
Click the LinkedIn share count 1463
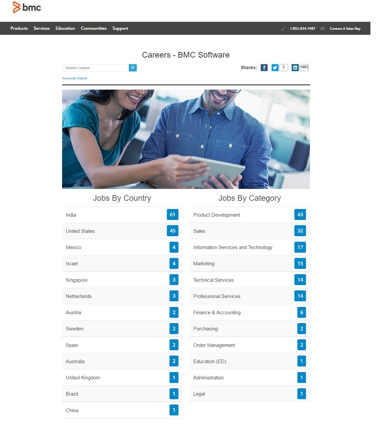(304, 67)
